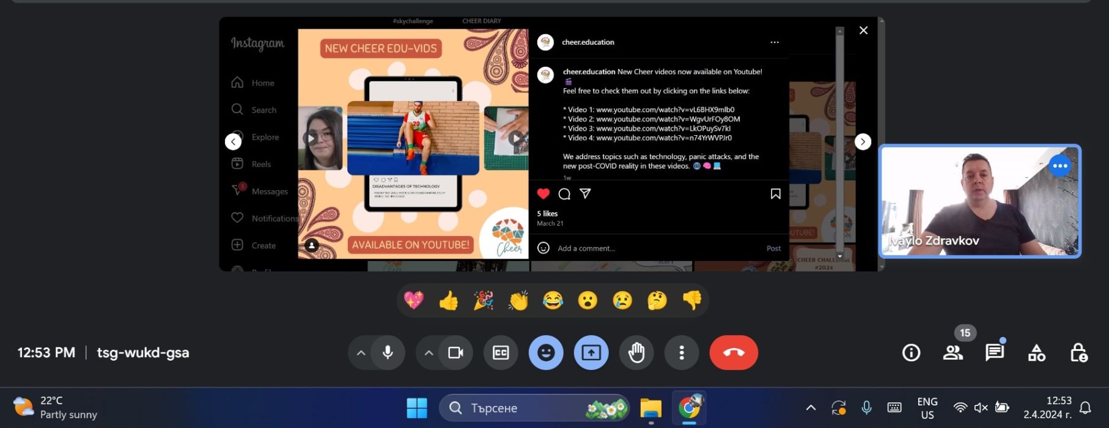This screenshot has width=1109, height=428.
Task: Switch input language ENG US
Action: [927, 408]
